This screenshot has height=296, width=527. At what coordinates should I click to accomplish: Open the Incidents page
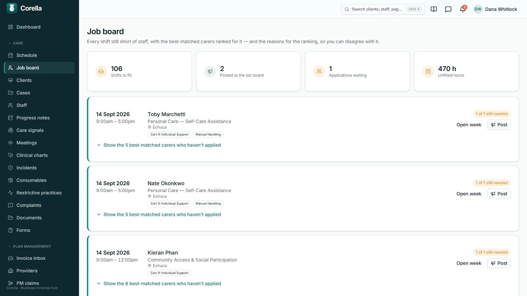tap(40, 168)
